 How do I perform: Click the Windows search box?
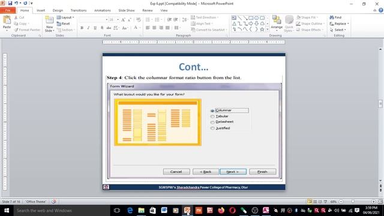click(62, 211)
